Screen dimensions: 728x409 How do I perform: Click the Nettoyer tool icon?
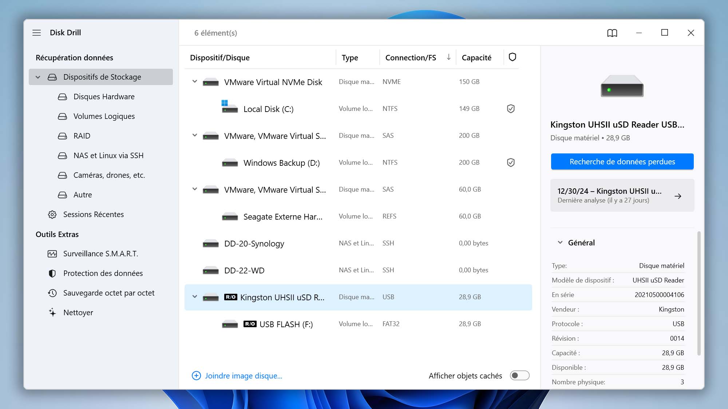52,312
